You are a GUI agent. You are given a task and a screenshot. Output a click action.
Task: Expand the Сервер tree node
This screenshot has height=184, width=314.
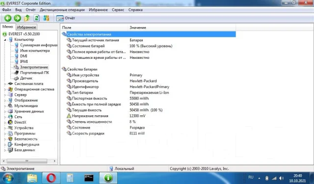coord(5,95)
